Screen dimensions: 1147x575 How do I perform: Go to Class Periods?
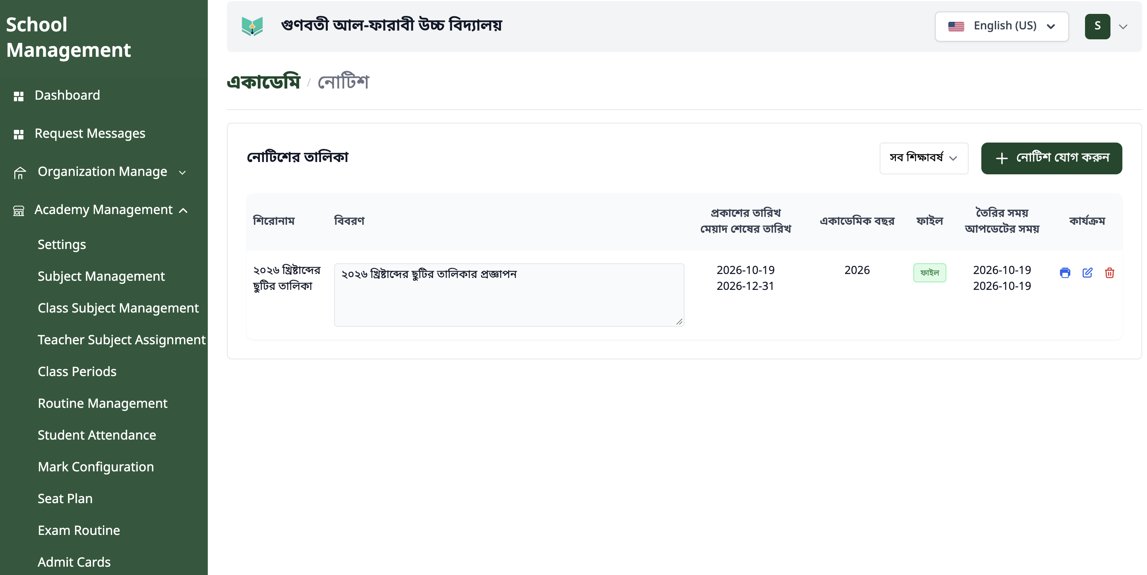[77, 372]
